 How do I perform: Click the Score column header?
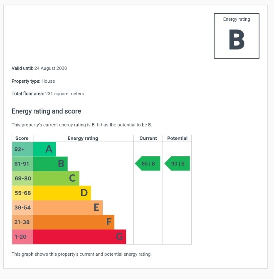pyautogui.click(x=22, y=138)
